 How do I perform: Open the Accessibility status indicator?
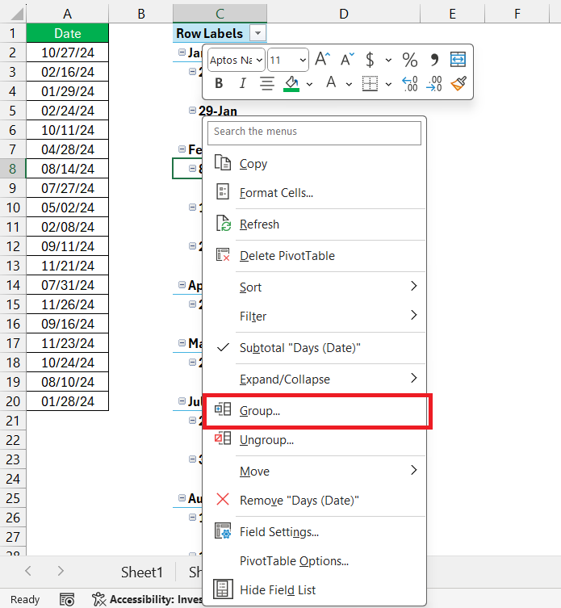tap(148, 599)
